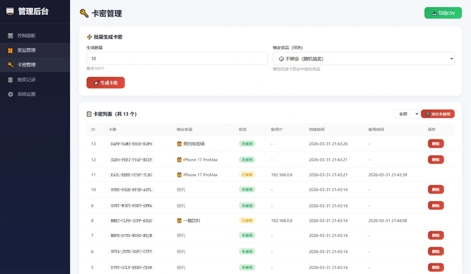The height and width of the screenshot is (274, 471).
Task: Click the slot machine logo icon
Action: coord(10,11)
